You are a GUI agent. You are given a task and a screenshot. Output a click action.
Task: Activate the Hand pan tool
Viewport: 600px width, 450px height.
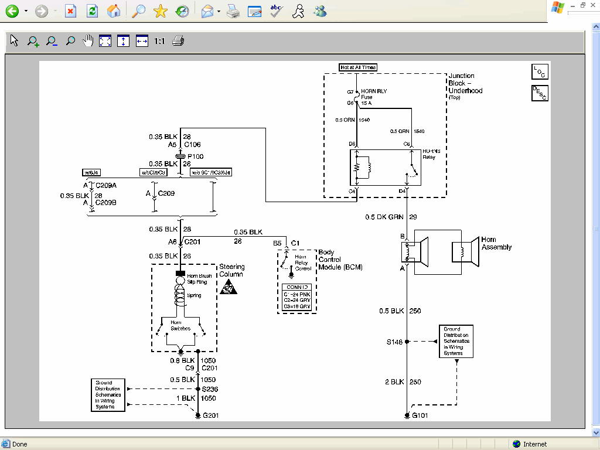pyautogui.click(x=88, y=40)
